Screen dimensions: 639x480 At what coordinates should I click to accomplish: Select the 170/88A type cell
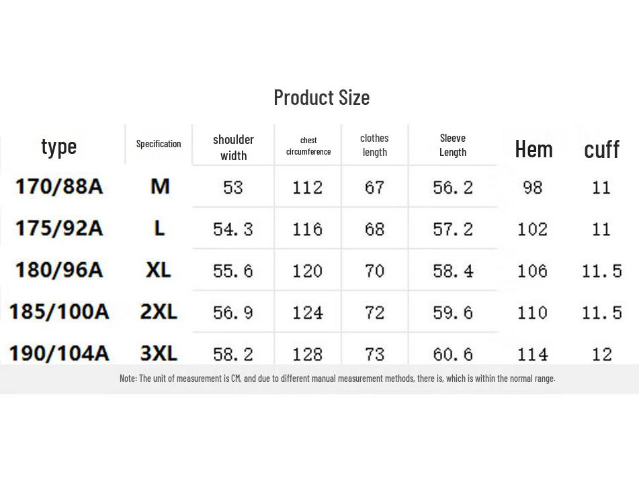click(x=59, y=186)
